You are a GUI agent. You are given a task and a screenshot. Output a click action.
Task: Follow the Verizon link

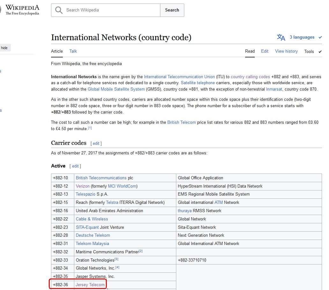83,186
